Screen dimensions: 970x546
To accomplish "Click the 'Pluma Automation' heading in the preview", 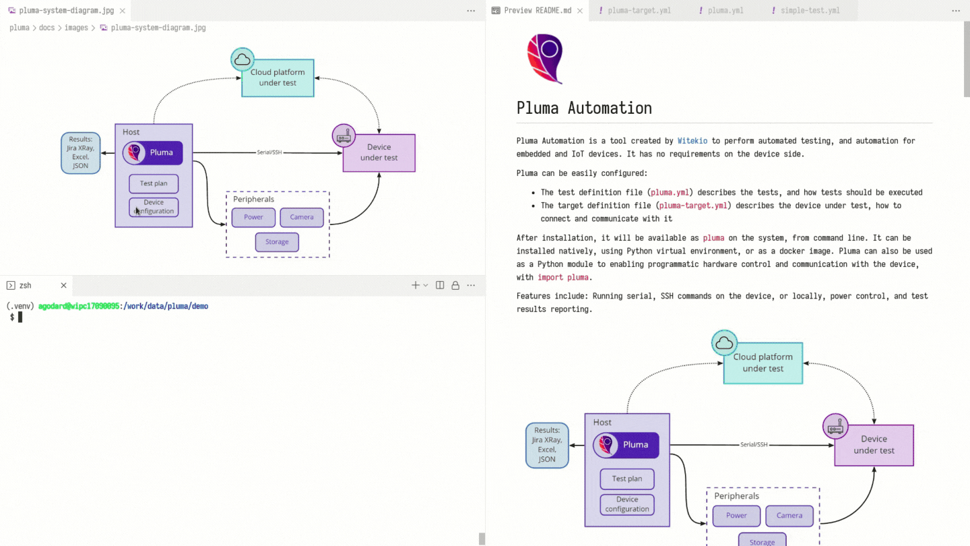I will coord(584,108).
